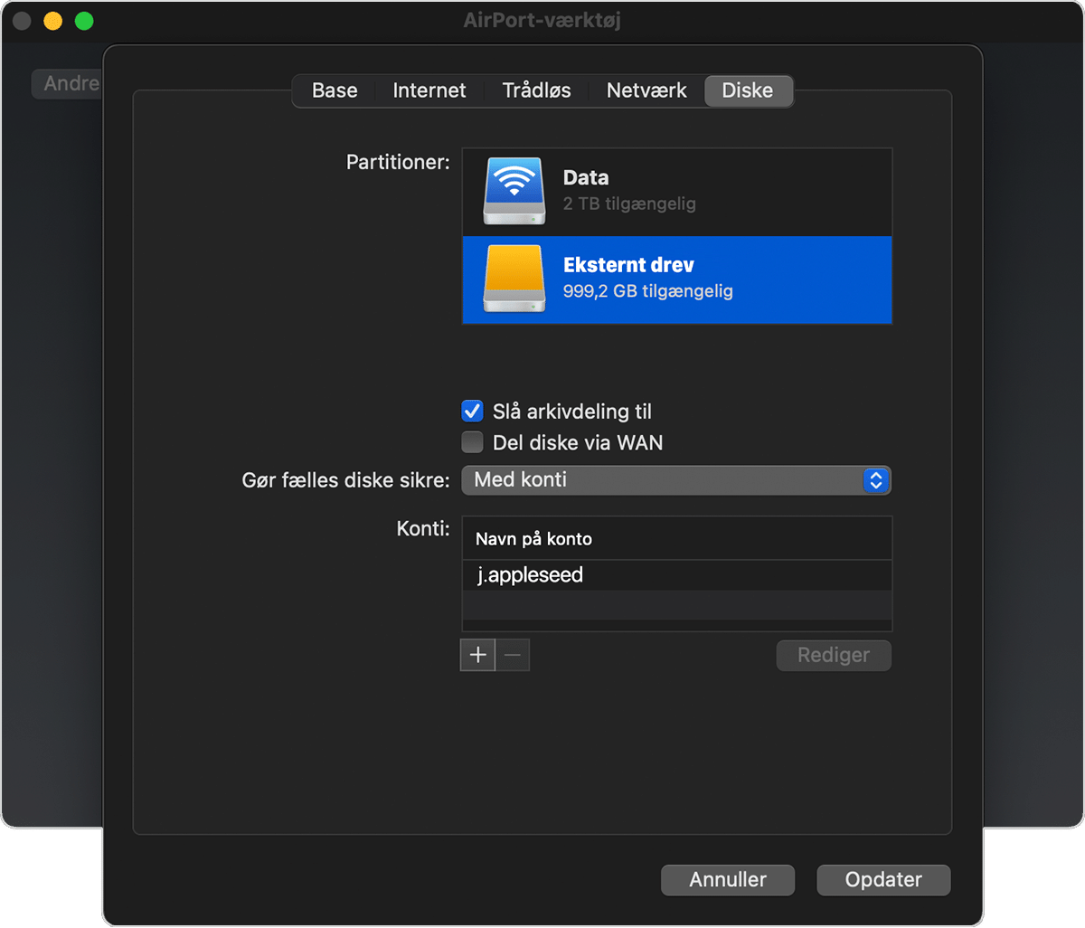This screenshot has width=1085, height=928.
Task: Click the Rediger button
Action: 834,655
